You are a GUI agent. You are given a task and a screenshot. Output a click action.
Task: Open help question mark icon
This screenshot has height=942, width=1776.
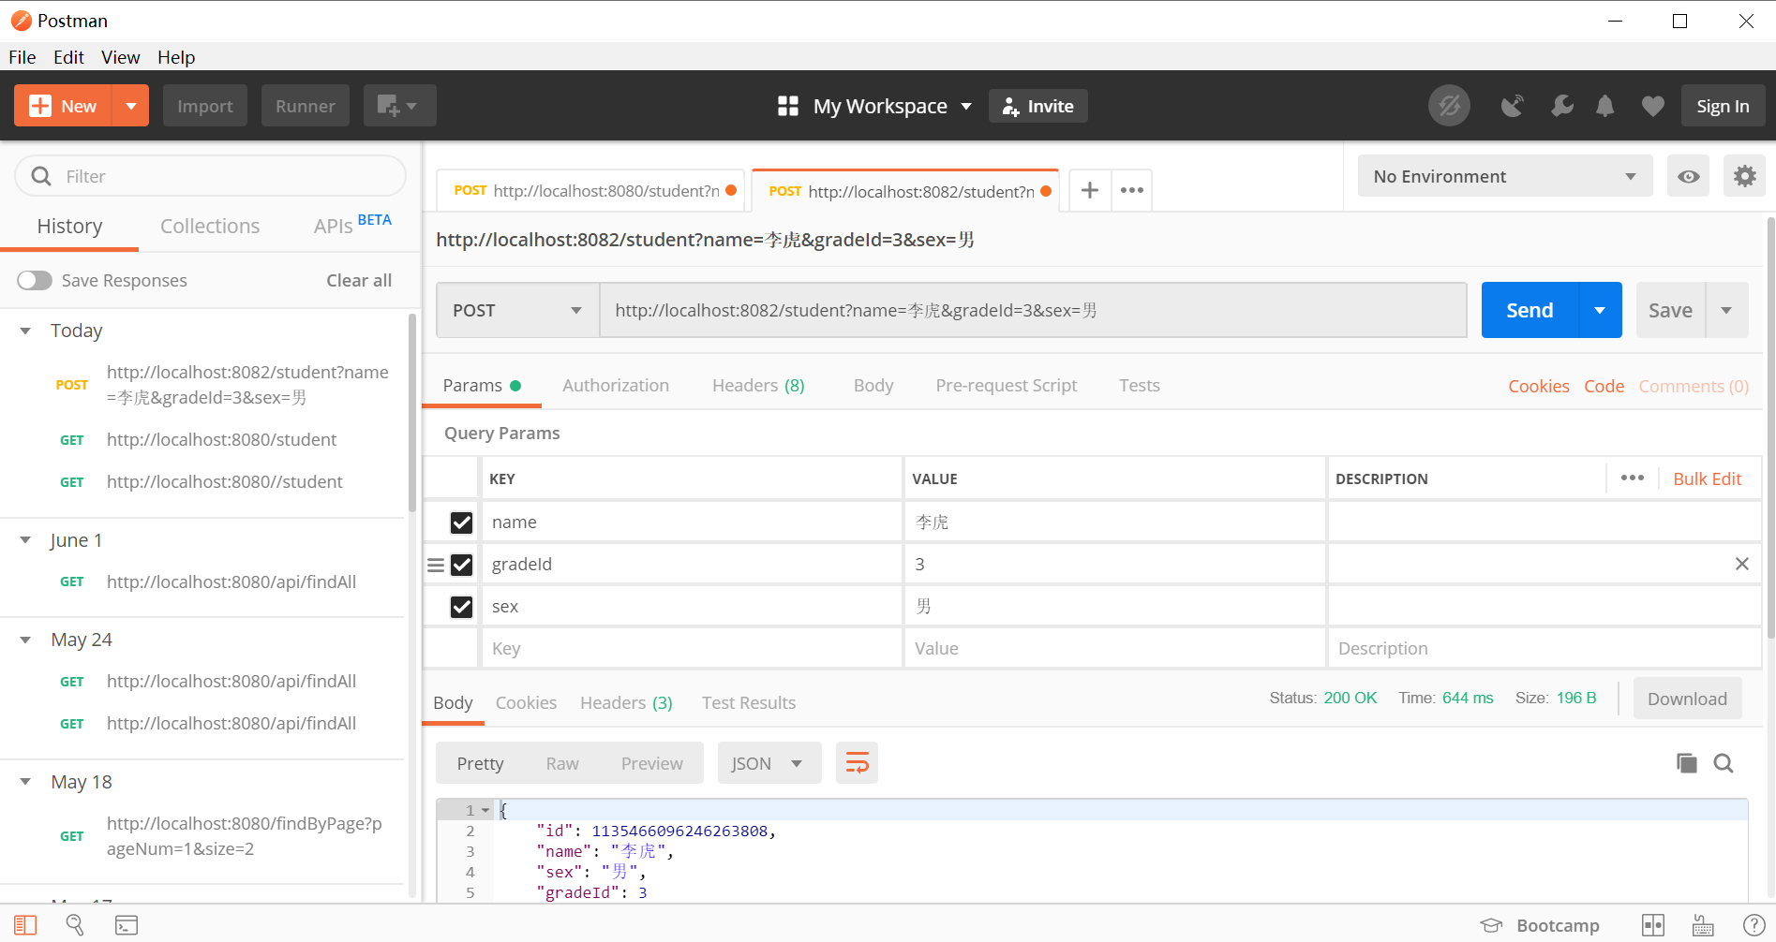(1754, 925)
